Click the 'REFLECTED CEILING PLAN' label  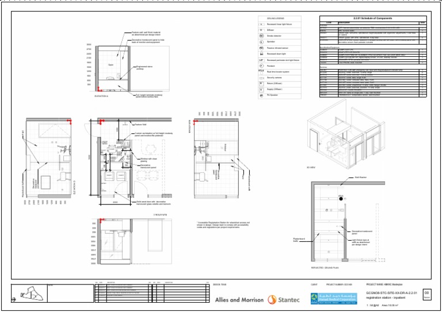(325, 268)
